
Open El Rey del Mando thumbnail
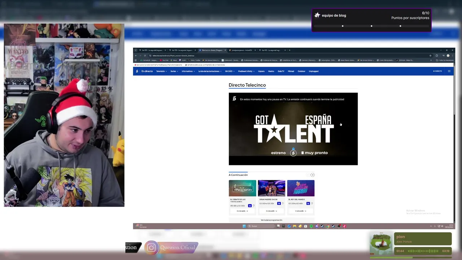(301, 188)
